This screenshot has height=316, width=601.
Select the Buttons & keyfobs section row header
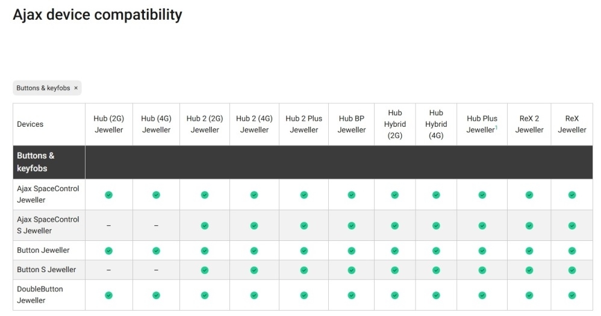pos(36,162)
